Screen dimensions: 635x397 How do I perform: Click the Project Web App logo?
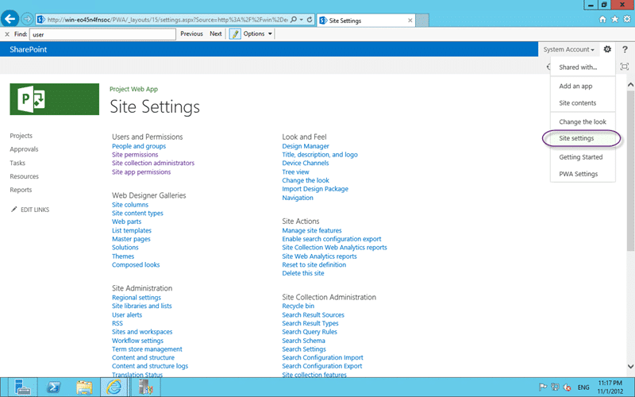click(x=54, y=99)
